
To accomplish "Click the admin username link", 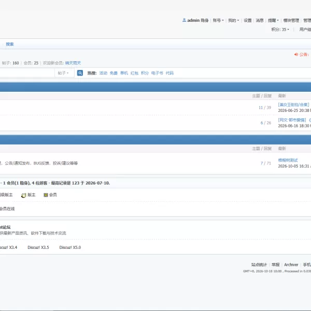I will tap(193, 20).
